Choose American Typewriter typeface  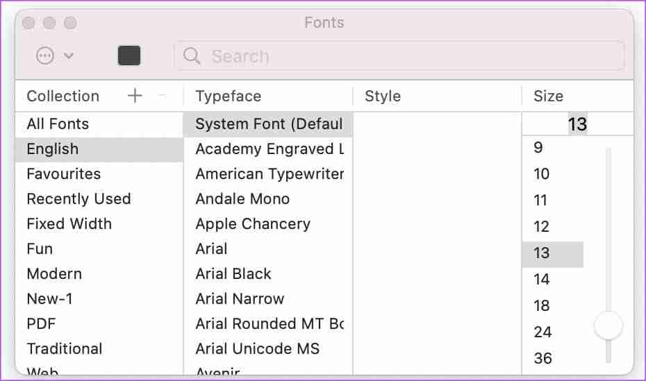pyautogui.click(x=268, y=174)
